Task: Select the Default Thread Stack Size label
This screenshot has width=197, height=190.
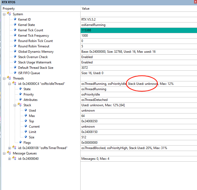Action: point(36,68)
